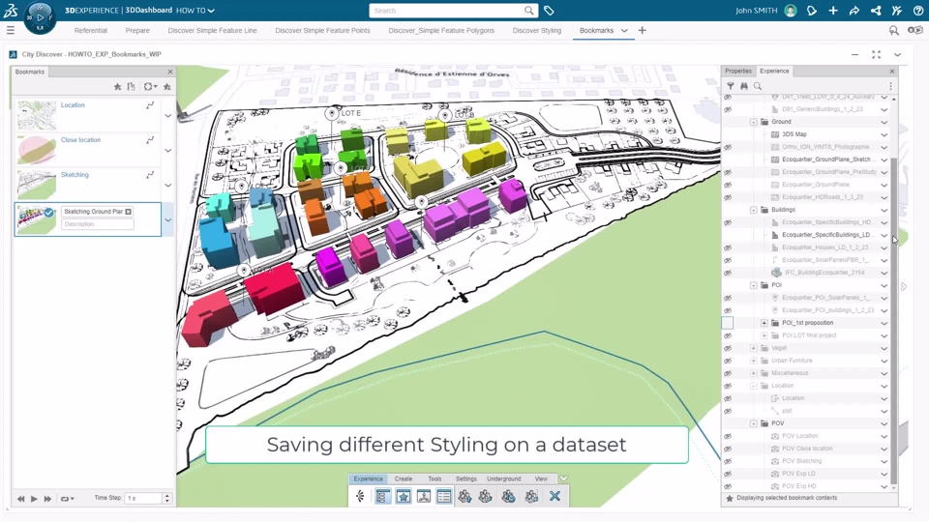
Task: Click the picture-frame icon in the bottom toolbar
Action: [424, 496]
